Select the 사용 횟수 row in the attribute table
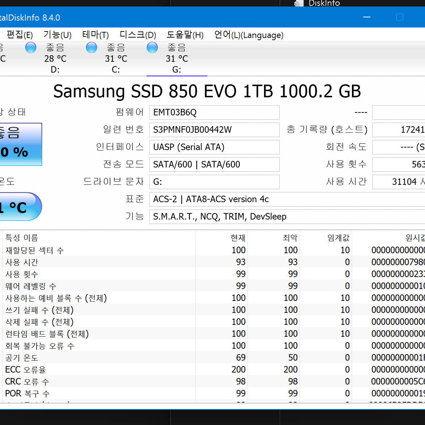This screenshot has width=425, height=425. 213,274
